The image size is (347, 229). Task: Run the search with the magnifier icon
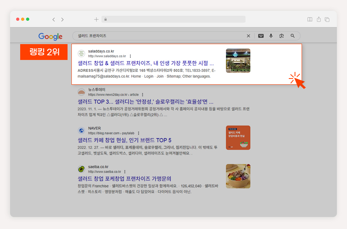pyautogui.click(x=293, y=36)
